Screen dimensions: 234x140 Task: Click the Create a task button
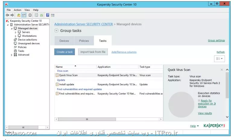click(x=65, y=52)
